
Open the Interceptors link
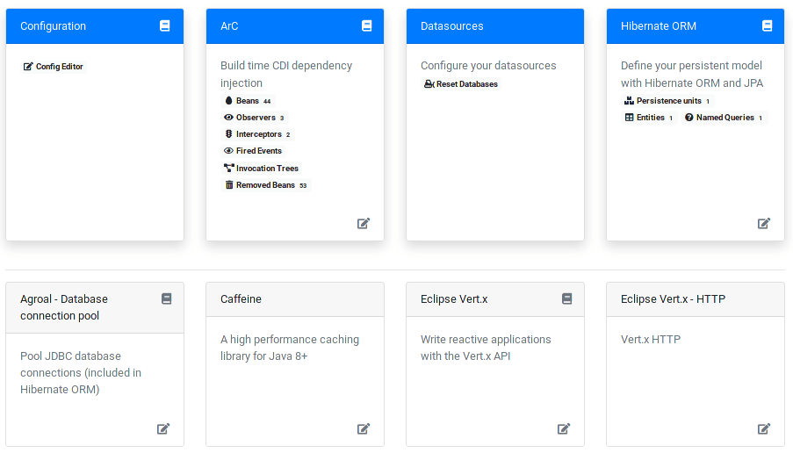point(257,134)
